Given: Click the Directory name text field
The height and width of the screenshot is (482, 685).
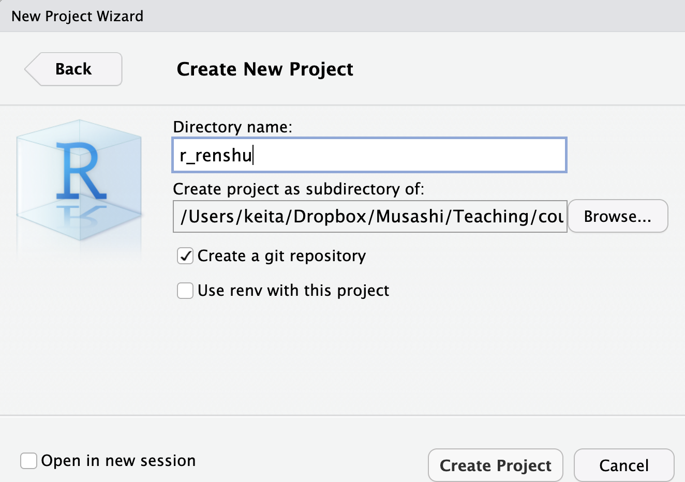Looking at the screenshot, I should tap(369, 155).
